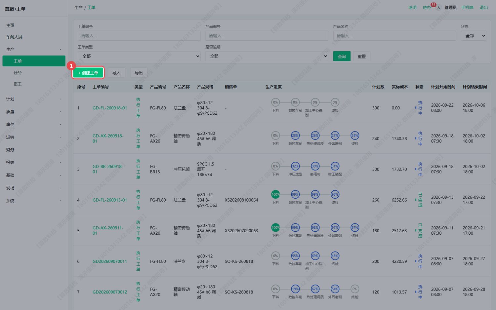This screenshot has height=310, width=496.
Task: Open the 工单类型 dropdown
Action: pyautogui.click(x=139, y=56)
